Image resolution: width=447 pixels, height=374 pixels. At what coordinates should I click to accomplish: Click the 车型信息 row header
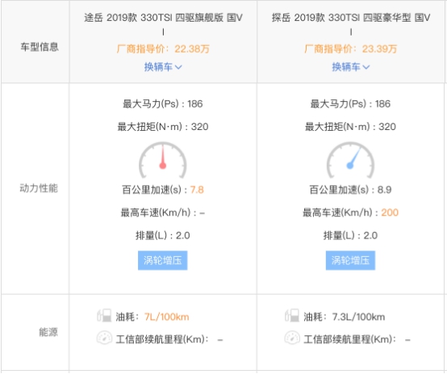40,47
